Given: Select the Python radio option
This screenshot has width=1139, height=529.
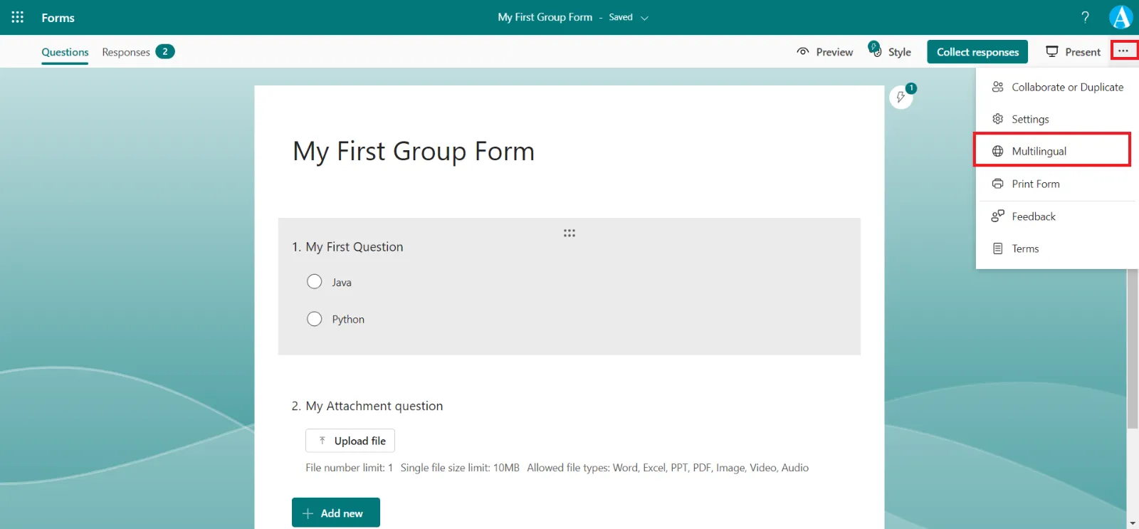Looking at the screenshot, I should point(315,319).
